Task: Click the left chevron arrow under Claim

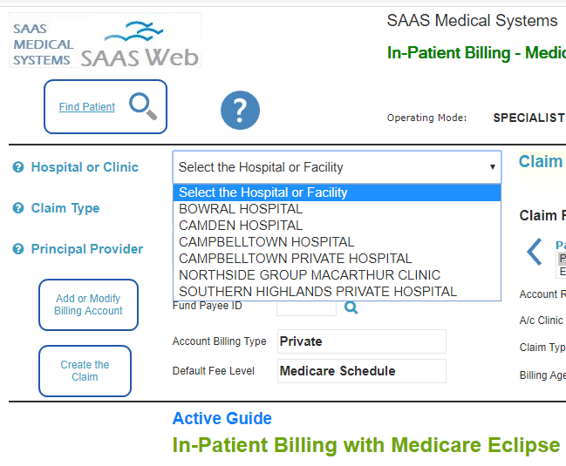Action: pos(535,252)
